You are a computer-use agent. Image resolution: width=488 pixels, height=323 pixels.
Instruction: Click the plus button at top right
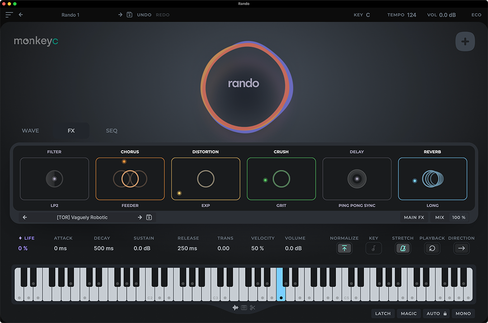465,42
